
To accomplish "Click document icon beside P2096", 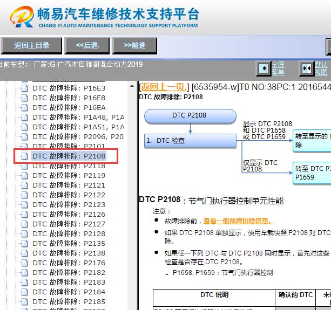I will [25, 136].
